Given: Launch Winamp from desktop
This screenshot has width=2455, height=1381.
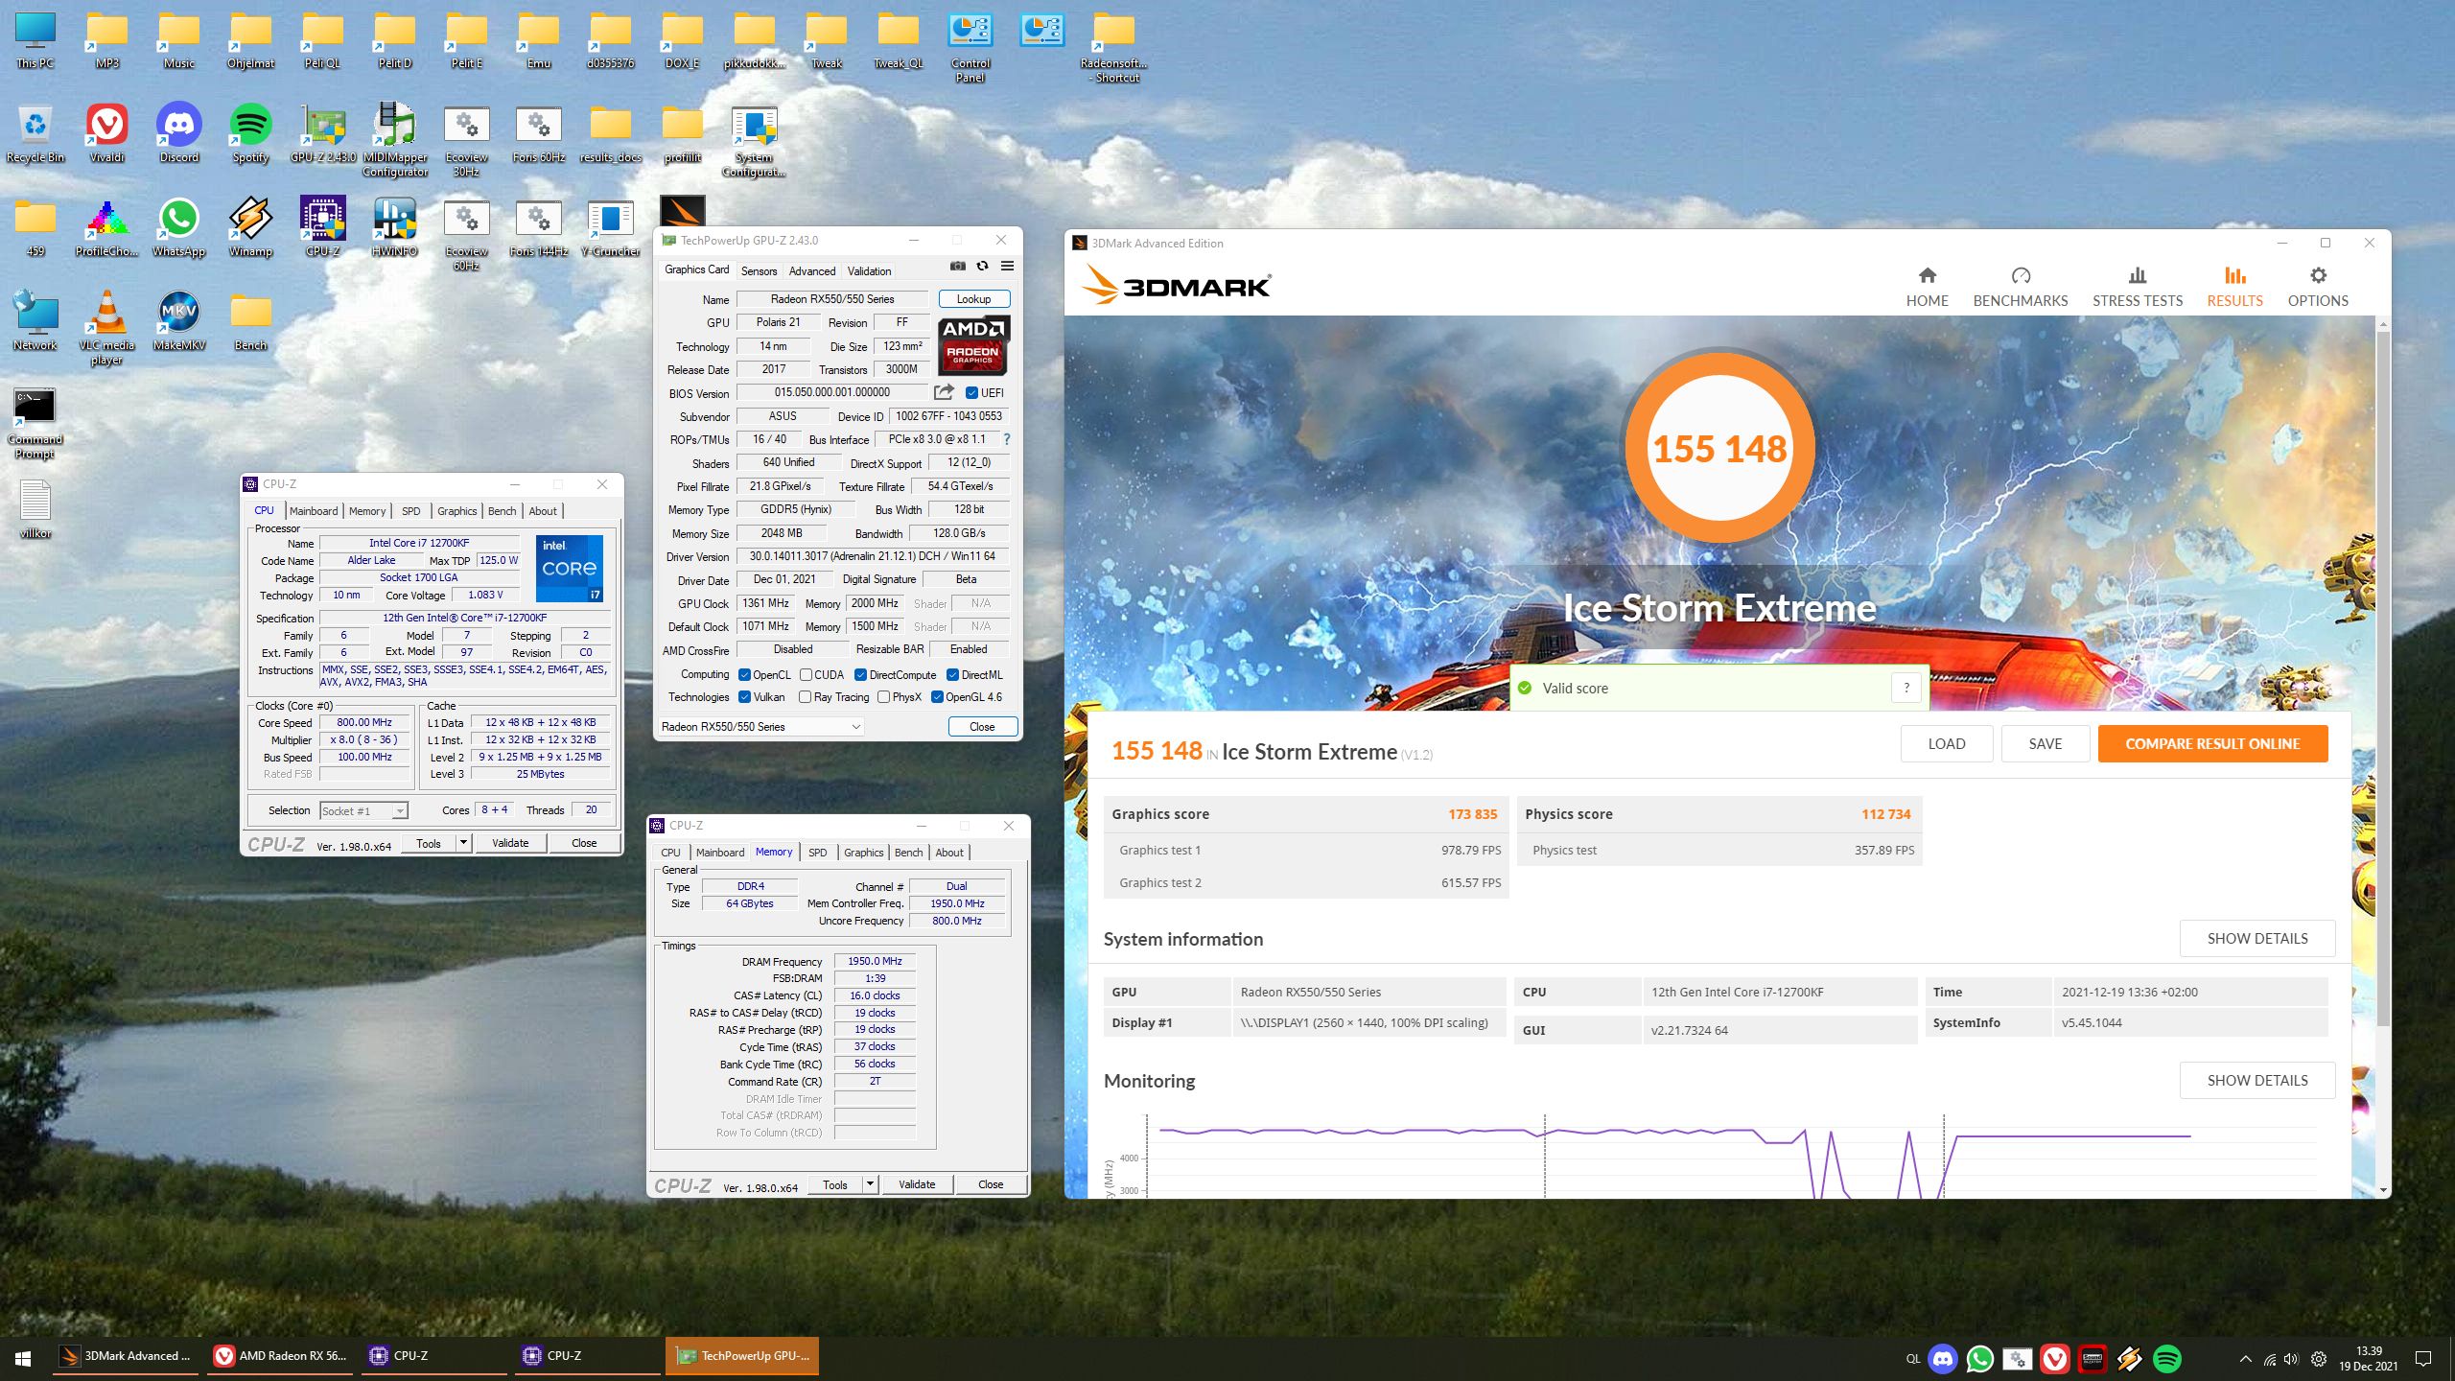Looking at the screenshot, I should 250,228.
